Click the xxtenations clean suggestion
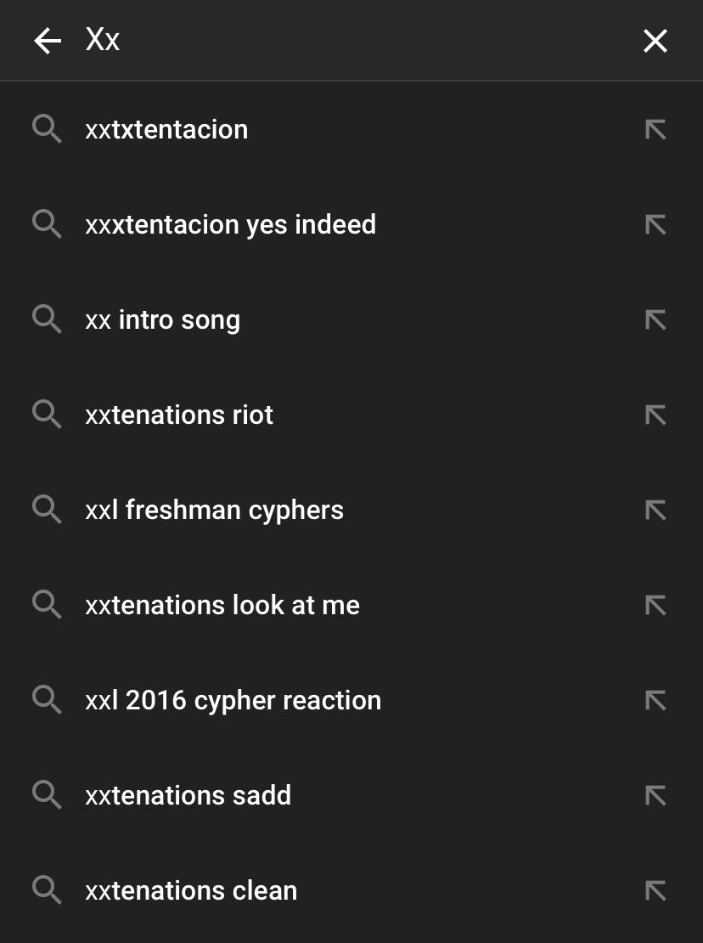The image size is (703, 943). (191, 891)
